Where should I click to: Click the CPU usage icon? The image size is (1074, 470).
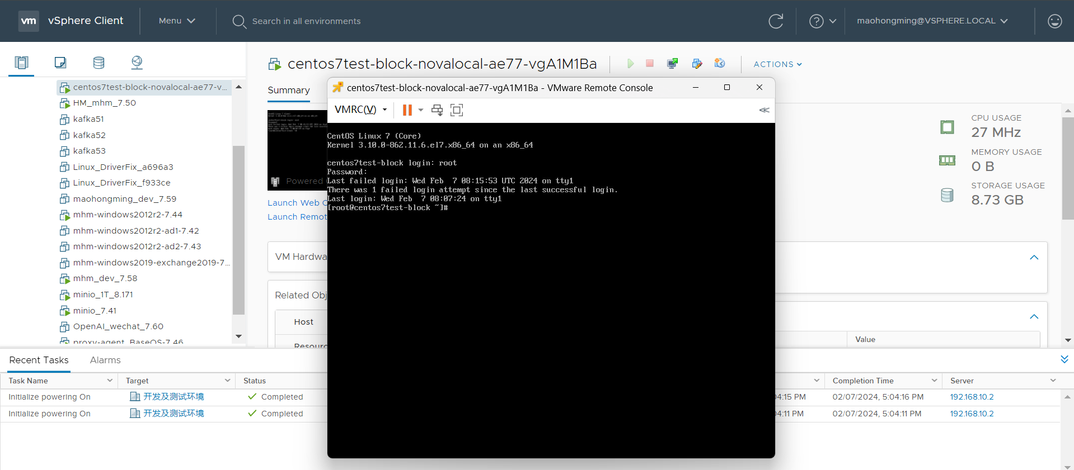tap(947, 127)
